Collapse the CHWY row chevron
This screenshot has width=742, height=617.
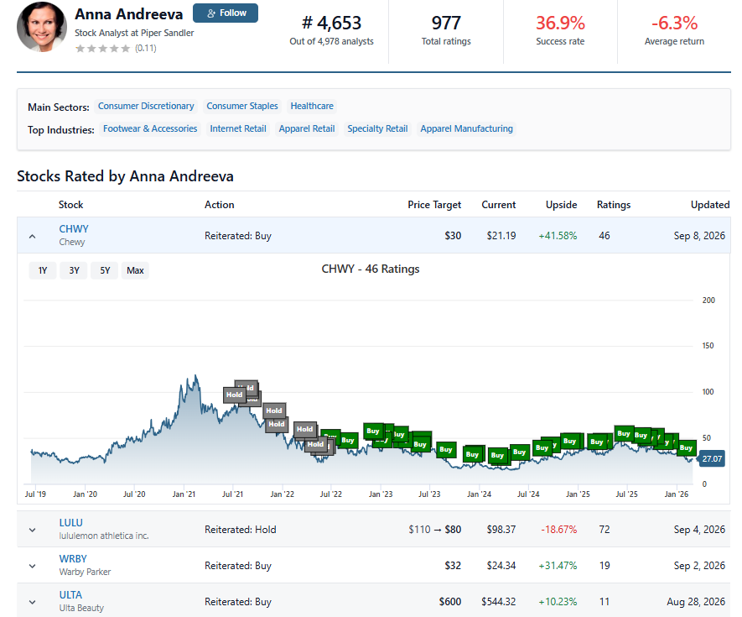pos(32,236)
